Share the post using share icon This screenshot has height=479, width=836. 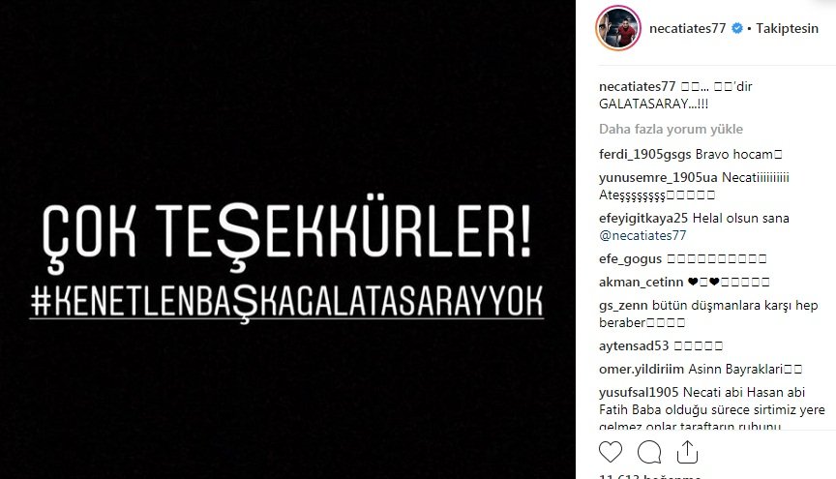click(687, 452)
